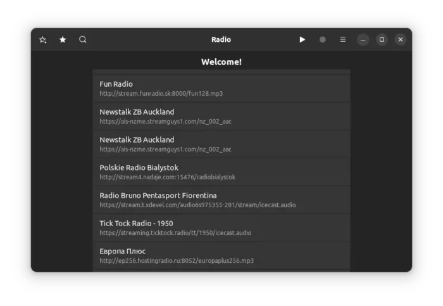Click the streaming.ticktock.radio URL
Image resolution: width=443 pixels, height=306 pixels.
175,233
